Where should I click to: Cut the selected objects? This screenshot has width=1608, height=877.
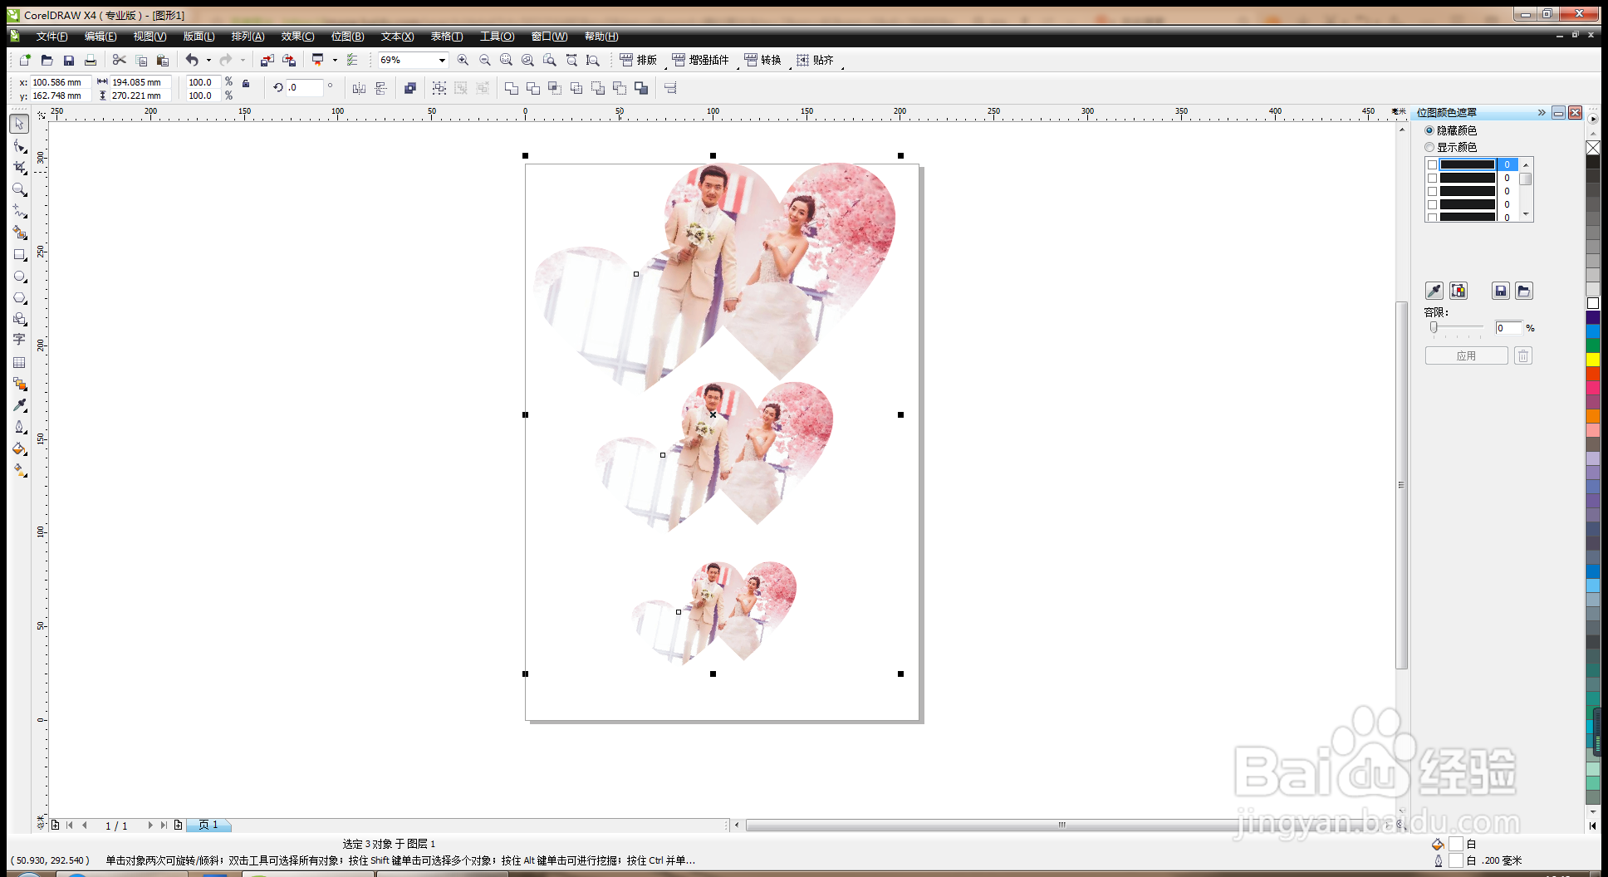click(x=119, y=60)
